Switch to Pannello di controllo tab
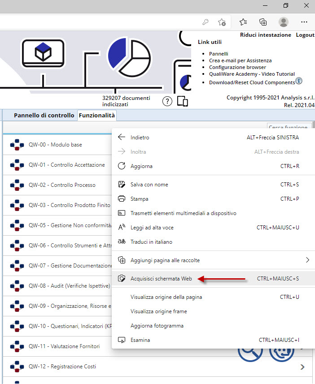 pyautogui.click(x=44, y=116)
